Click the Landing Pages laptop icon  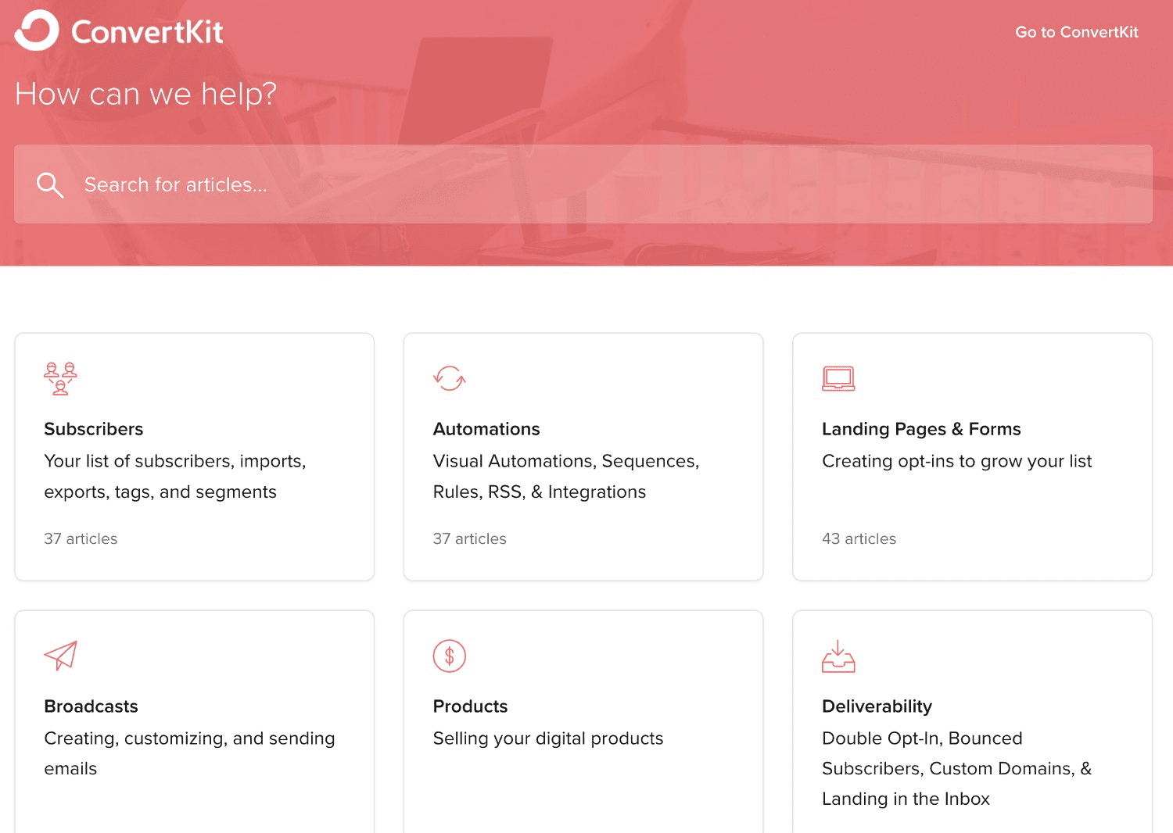(x=838, y=378)
